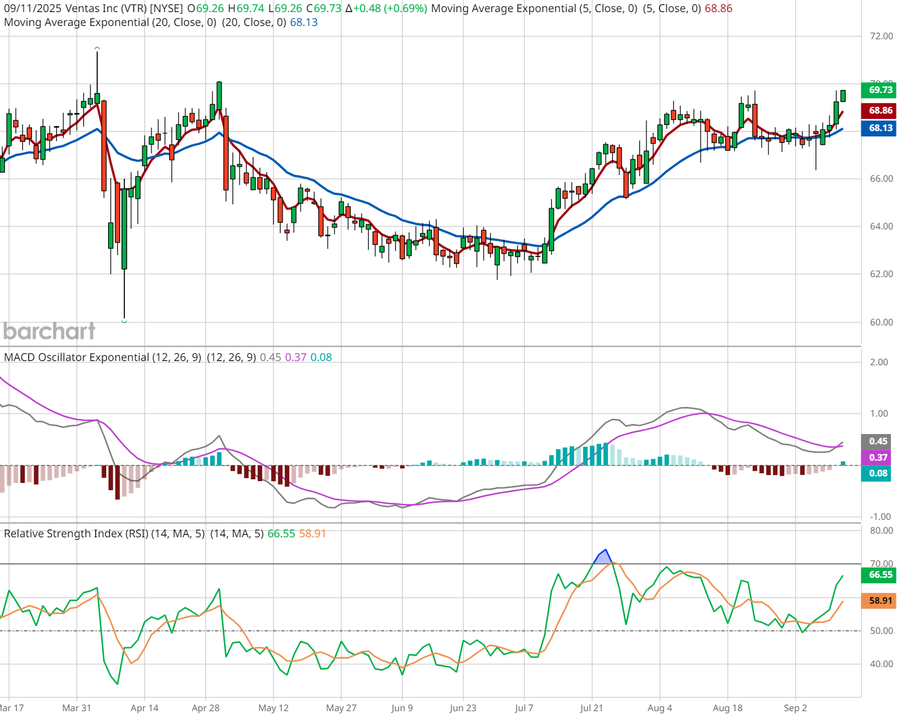Image resolution: width=897 pixels, height=719 pixels.
Task: Click the orange 58.91 RSI average label
Action: [x=878, y=601]
